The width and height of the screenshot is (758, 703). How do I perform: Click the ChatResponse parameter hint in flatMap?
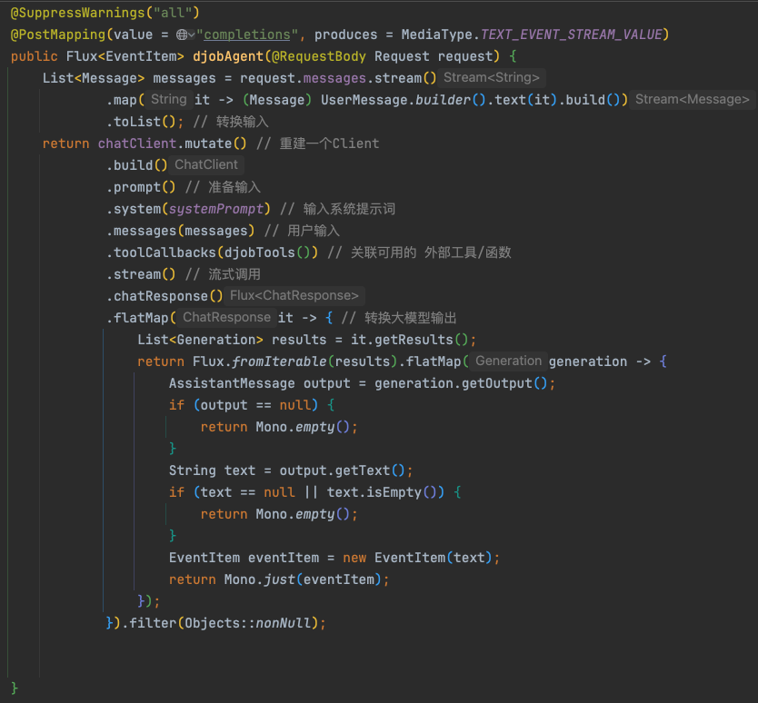pos(226,318)
